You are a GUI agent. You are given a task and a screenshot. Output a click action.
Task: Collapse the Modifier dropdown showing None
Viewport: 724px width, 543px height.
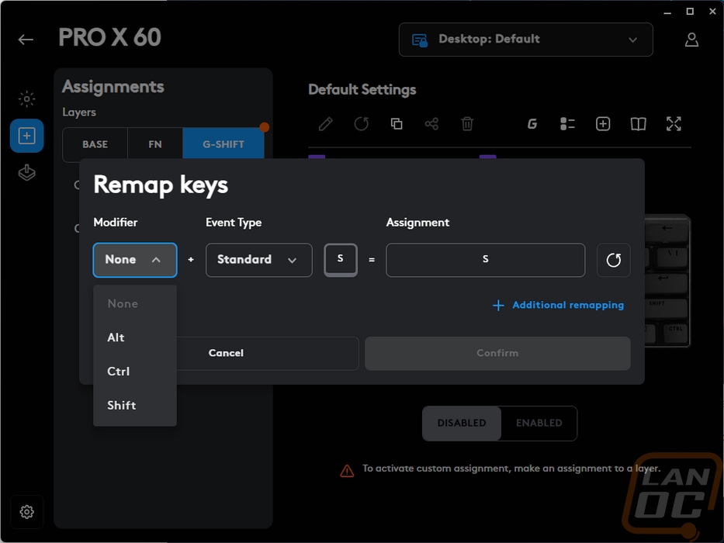[135, 260]
